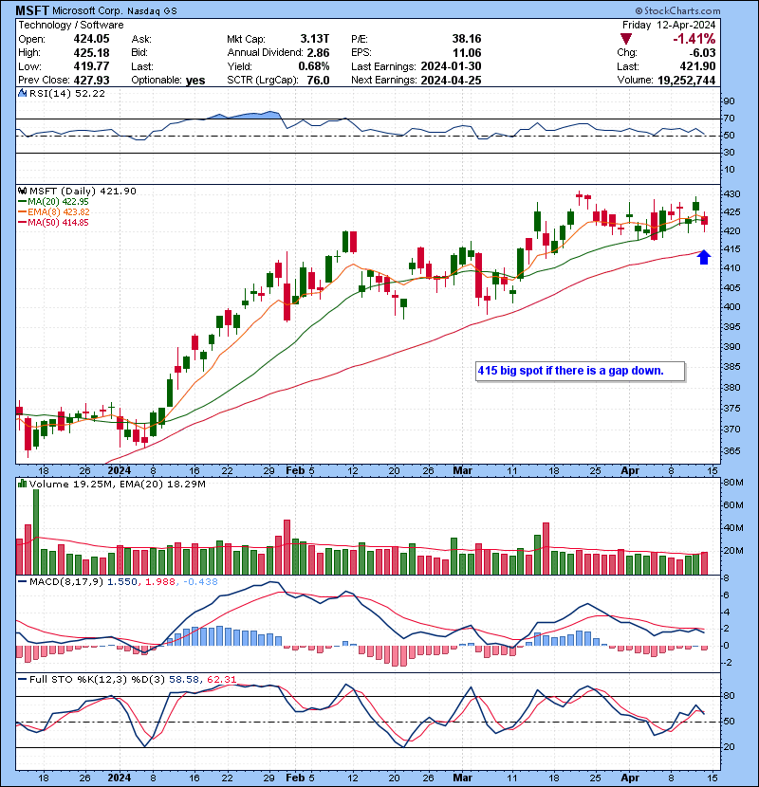Click the EPS value 11.06

(x=467, y=53)
